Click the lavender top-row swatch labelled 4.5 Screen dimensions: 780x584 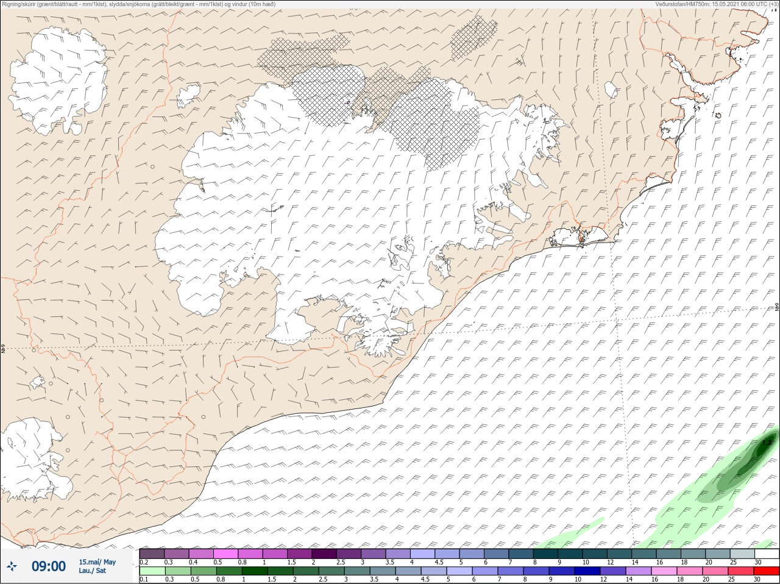pos(447,554)
